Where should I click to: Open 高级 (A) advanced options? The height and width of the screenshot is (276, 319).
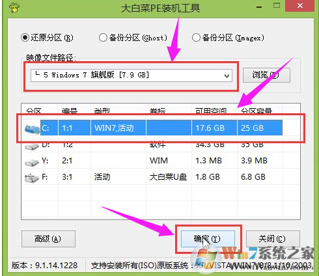coord(48,239)
